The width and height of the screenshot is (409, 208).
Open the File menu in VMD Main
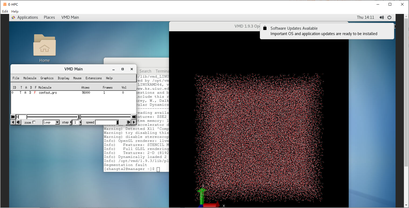[x=16, y=78]
